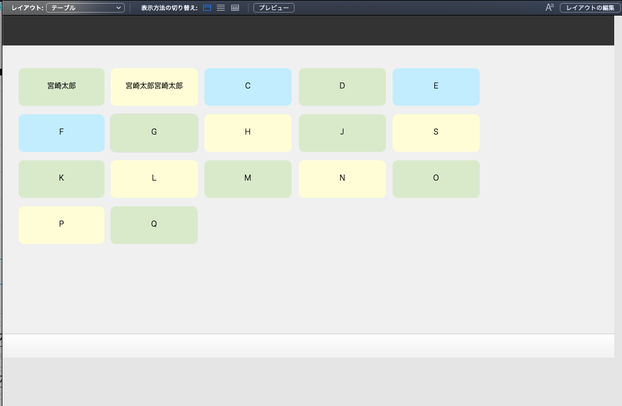Click the blue card labeled C
The width and height of the screenshot is (622, 406).
click(247, 87)
